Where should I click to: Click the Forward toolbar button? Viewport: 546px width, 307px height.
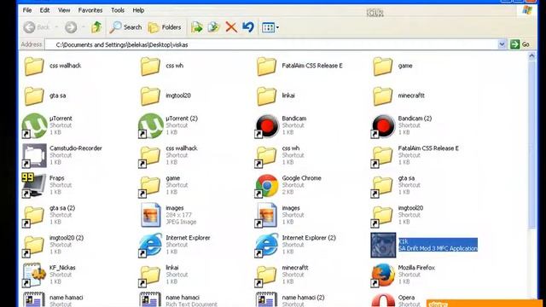click(71, 27)
